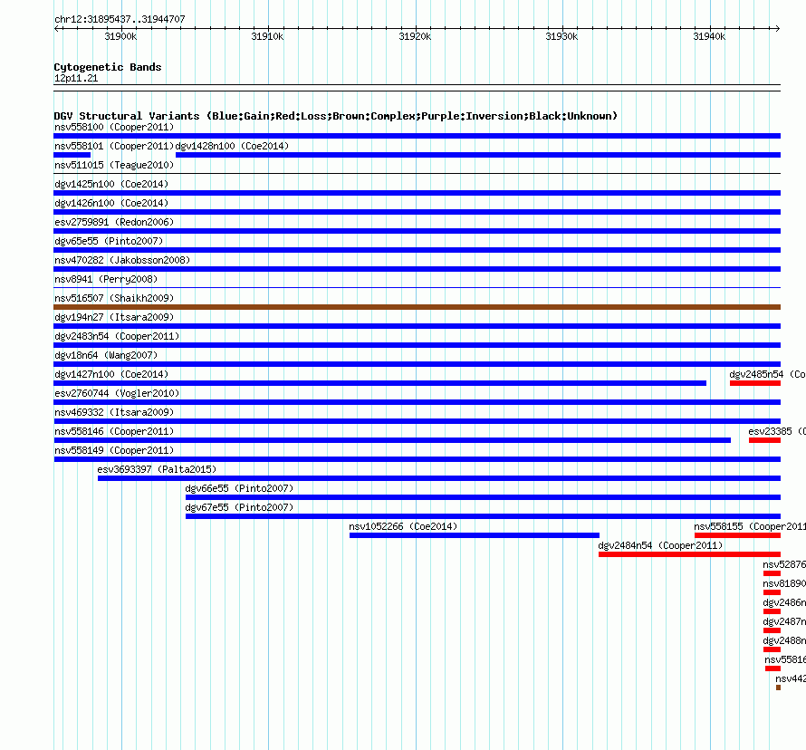Viewport: 806px width, 750px height.
Task: Click the 31920k ruler marker
Action: pos(415,36)
